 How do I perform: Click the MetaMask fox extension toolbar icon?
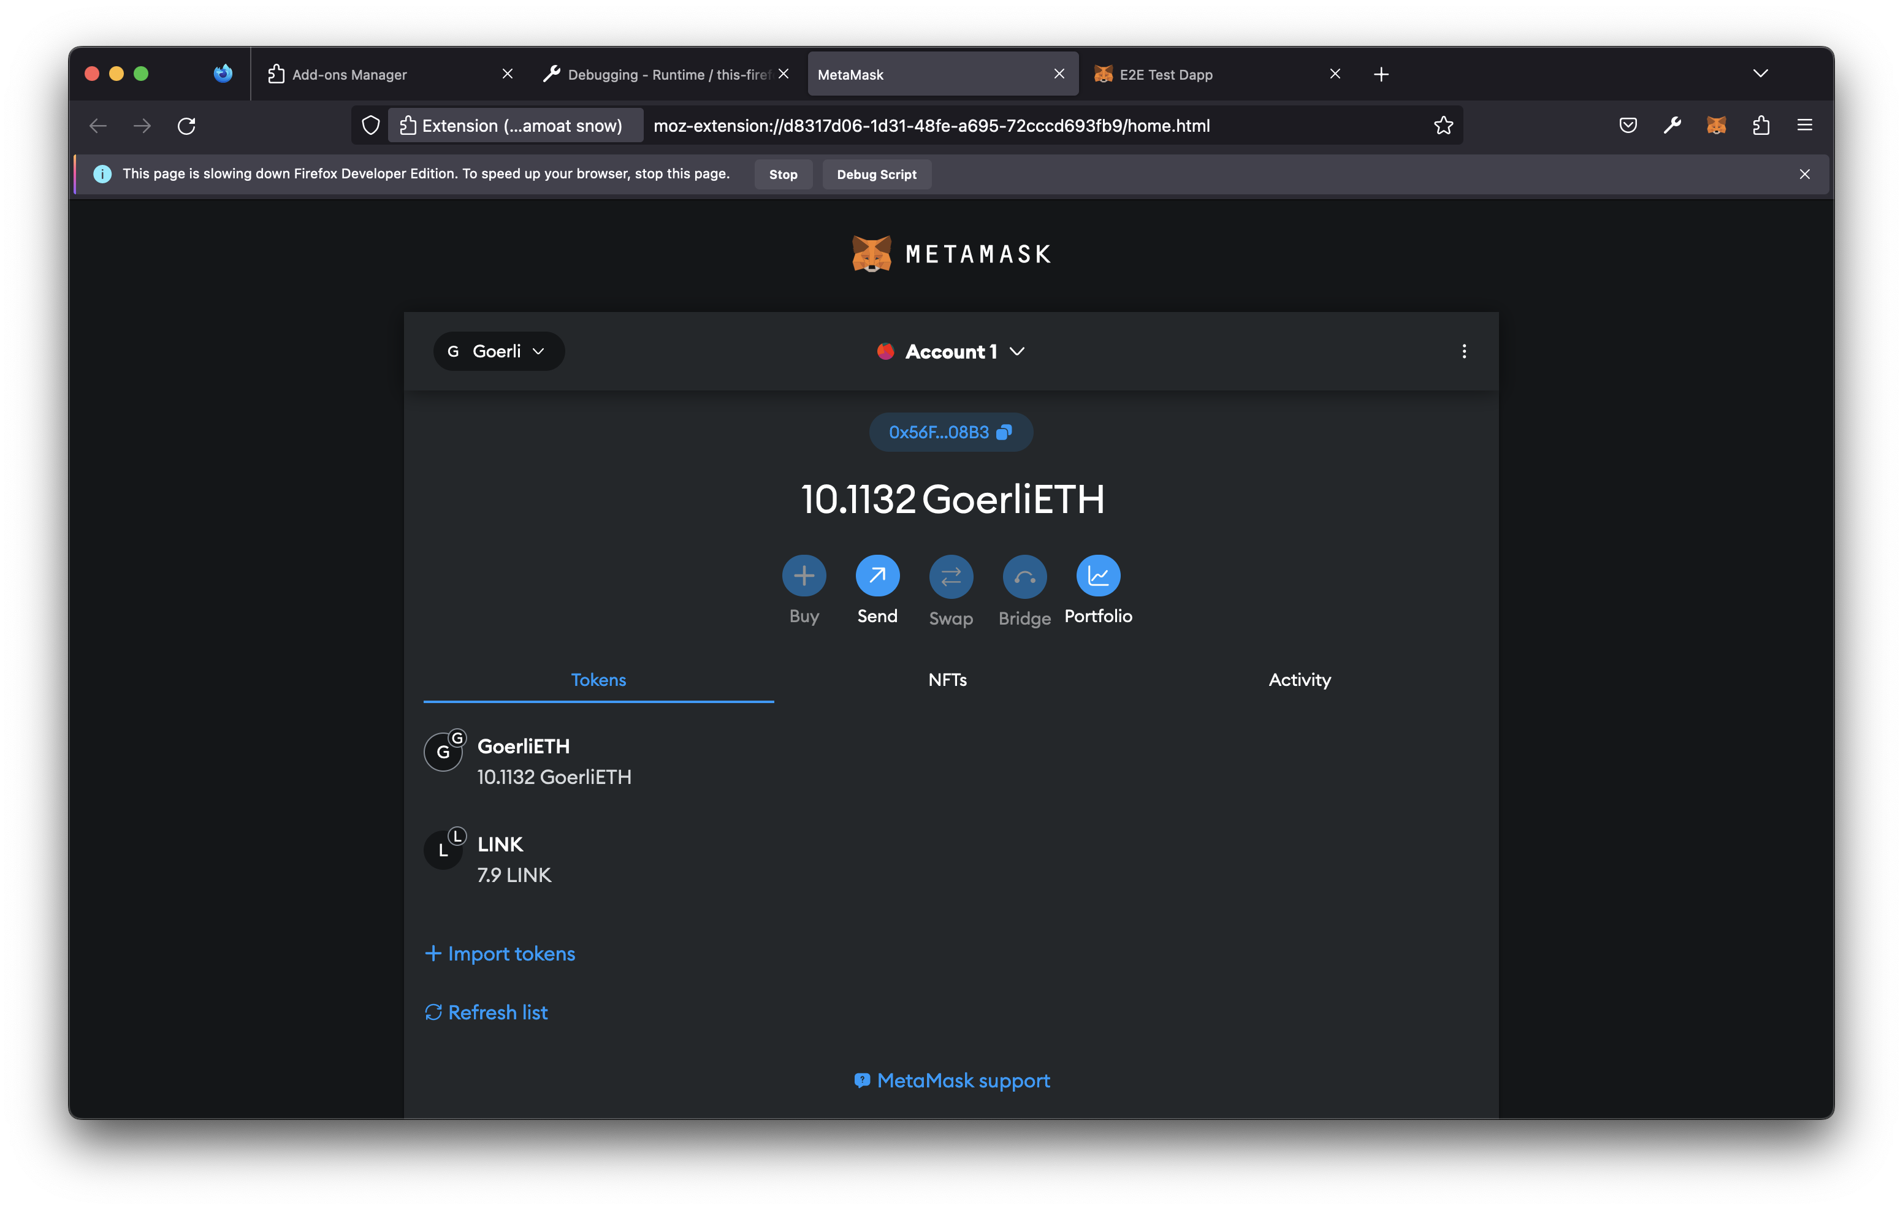point(1715,125)
